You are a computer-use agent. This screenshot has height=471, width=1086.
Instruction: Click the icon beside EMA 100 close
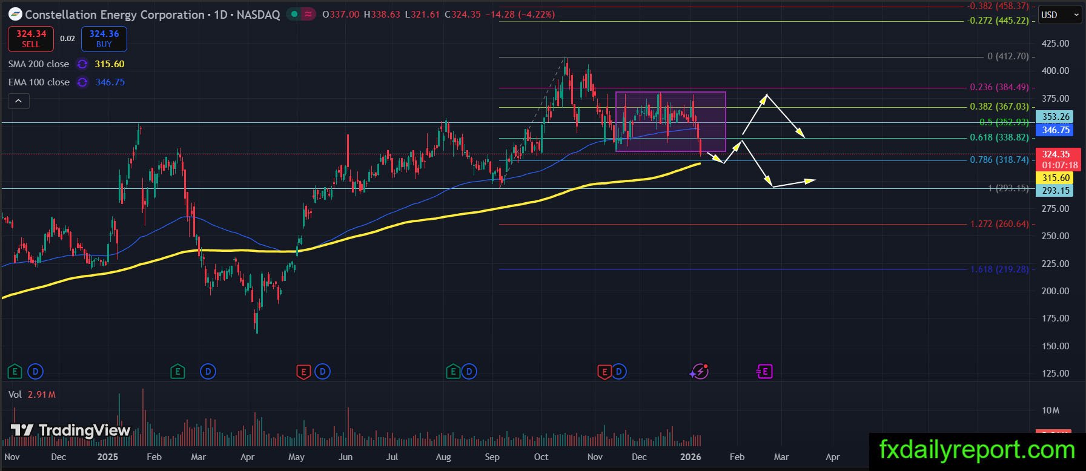[82, 82]
